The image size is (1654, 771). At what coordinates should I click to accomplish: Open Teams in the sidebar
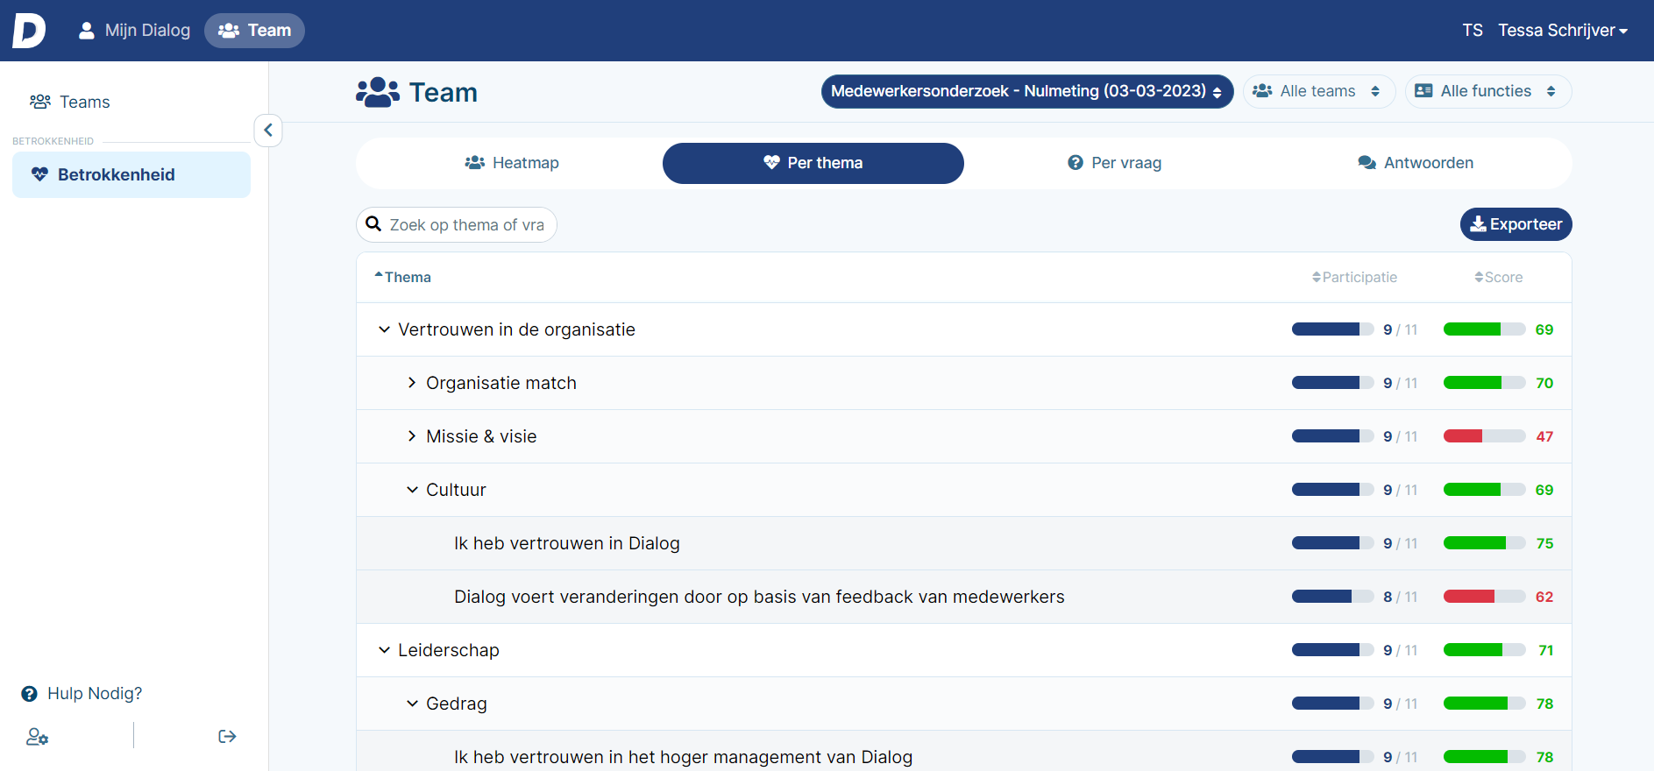(x=70, y=102)
